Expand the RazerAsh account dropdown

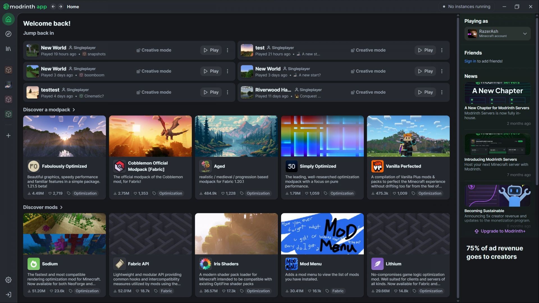[x=525, y=34]
